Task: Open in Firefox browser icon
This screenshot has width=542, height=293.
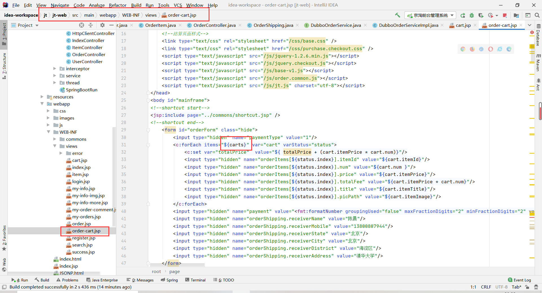Action: coord(472,49)
